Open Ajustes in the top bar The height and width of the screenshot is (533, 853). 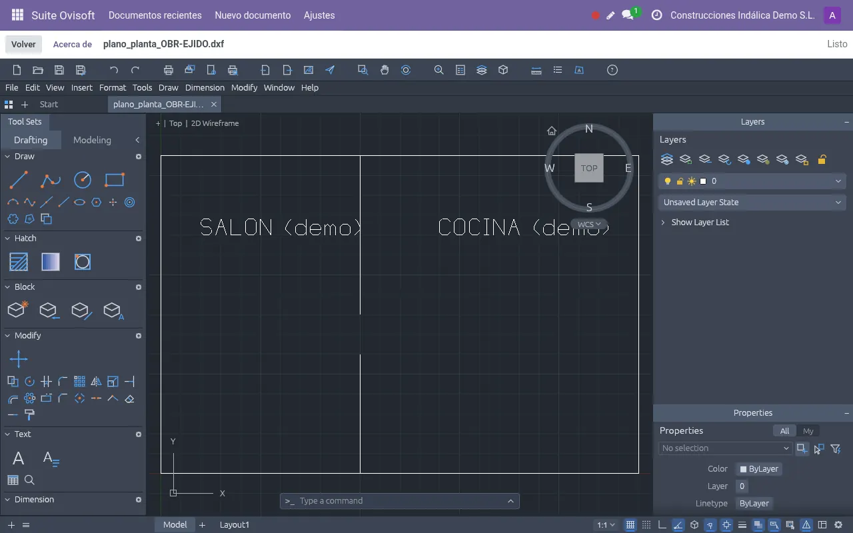tap(319, 15)
